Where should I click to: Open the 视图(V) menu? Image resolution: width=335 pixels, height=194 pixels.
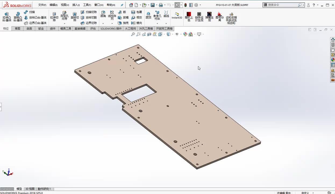tap(65, 5)
